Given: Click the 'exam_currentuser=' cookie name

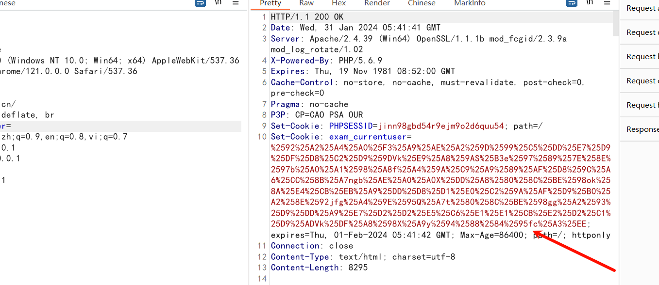Looking at the screenshot, I should click(370, 137).
